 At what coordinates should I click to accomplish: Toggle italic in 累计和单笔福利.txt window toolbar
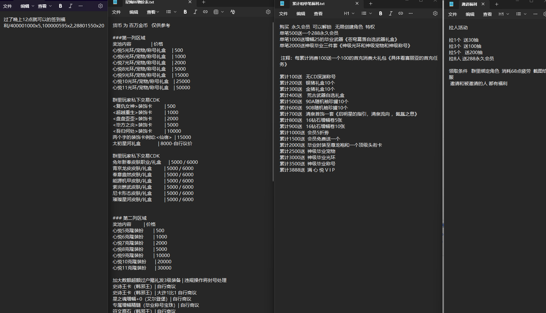390,13
